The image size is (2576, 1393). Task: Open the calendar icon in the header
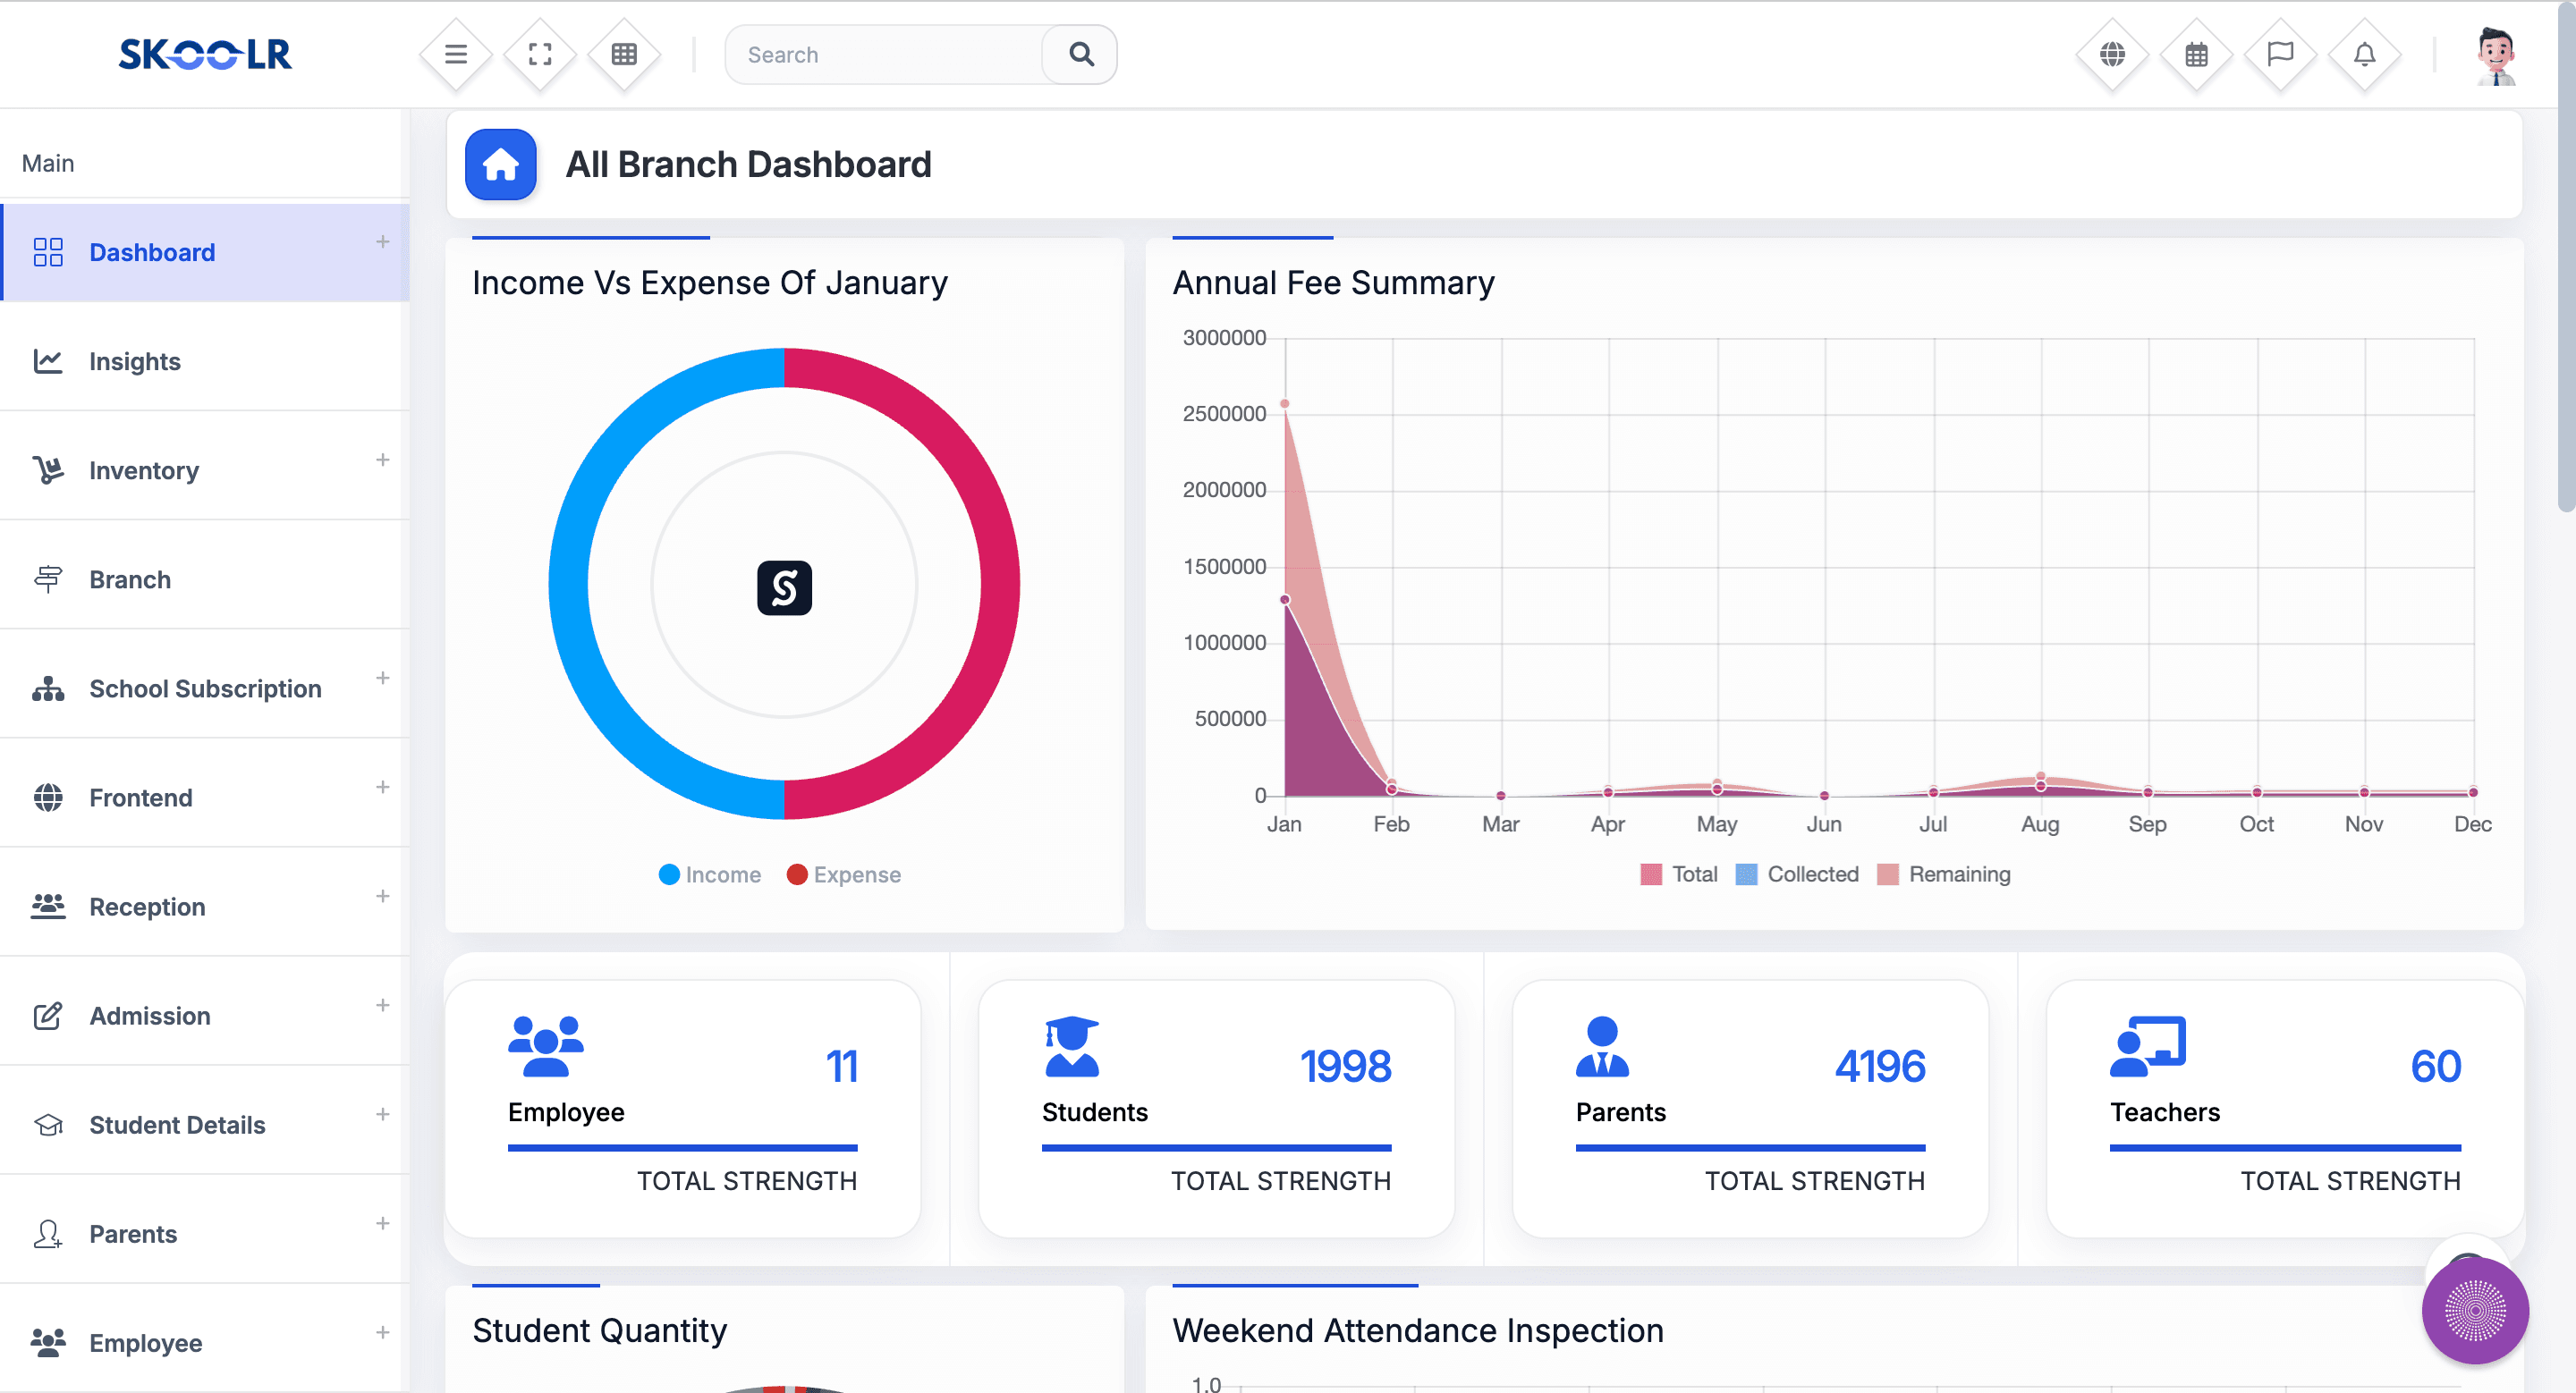tap(2196, 54)
